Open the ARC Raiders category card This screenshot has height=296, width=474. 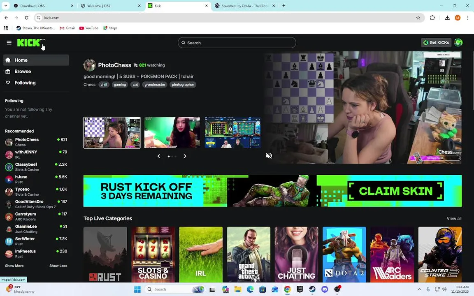[x=392, y=254]
